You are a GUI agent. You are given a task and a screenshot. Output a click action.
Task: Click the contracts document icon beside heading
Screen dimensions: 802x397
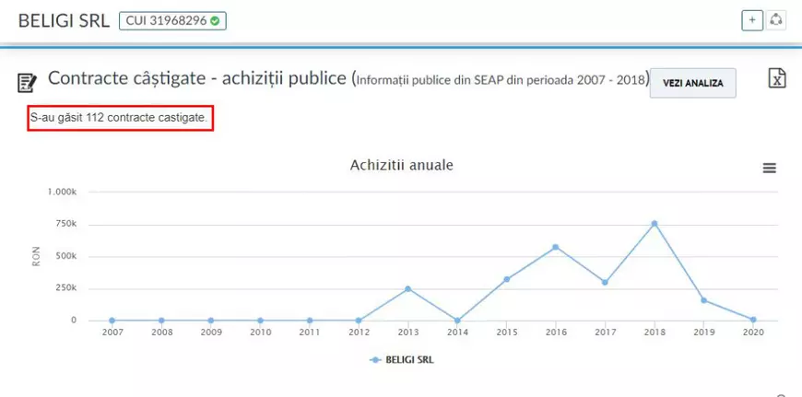27,83
